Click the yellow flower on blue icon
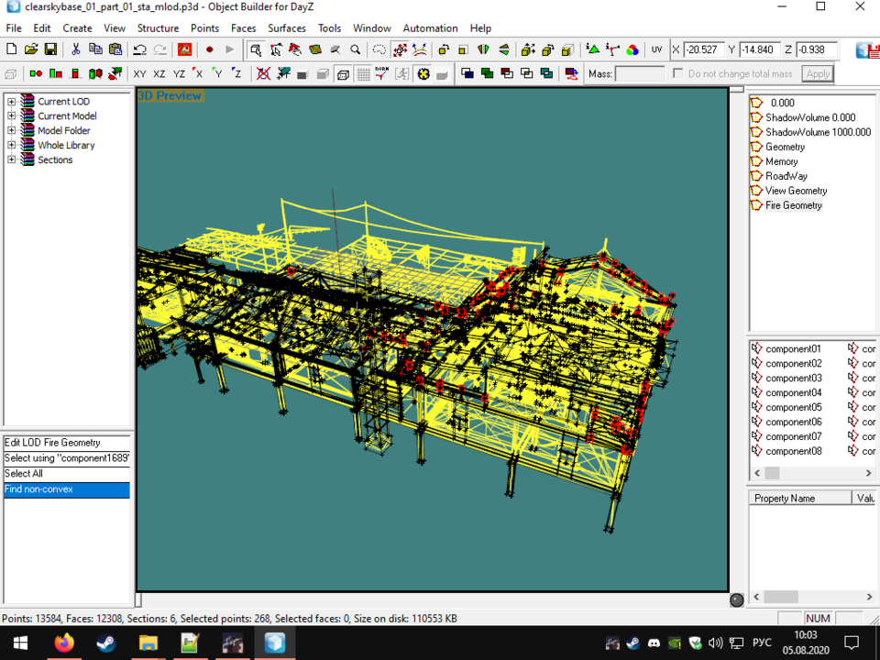Image resolution: width=880 pixels, height=660 pixels. pos(423,73)
